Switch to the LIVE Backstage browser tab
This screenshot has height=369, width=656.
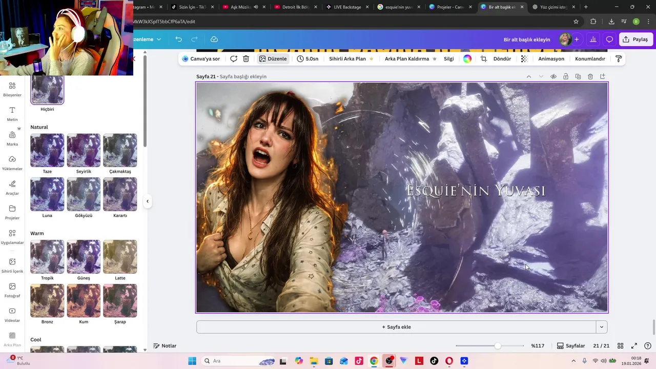347,7
